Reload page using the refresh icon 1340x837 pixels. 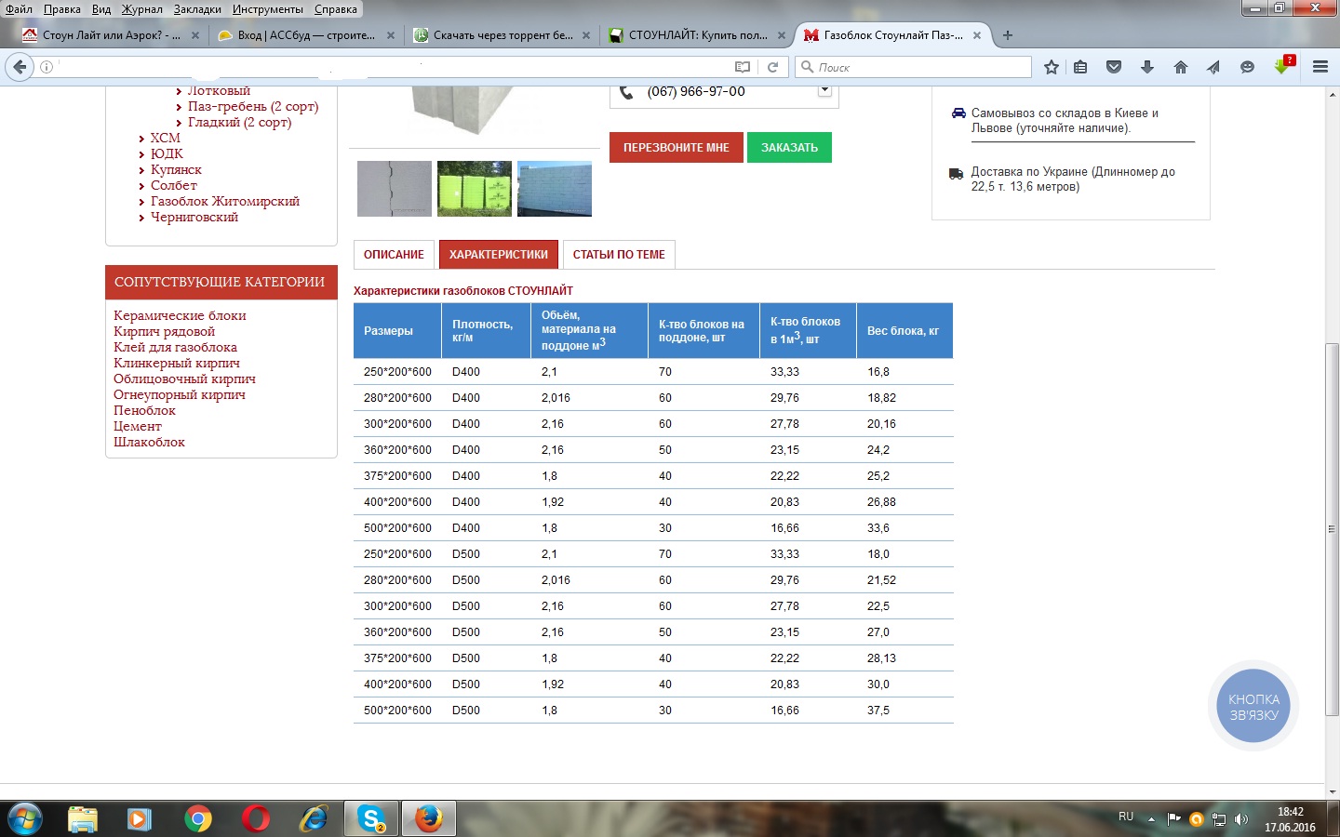tap(772, 67)
